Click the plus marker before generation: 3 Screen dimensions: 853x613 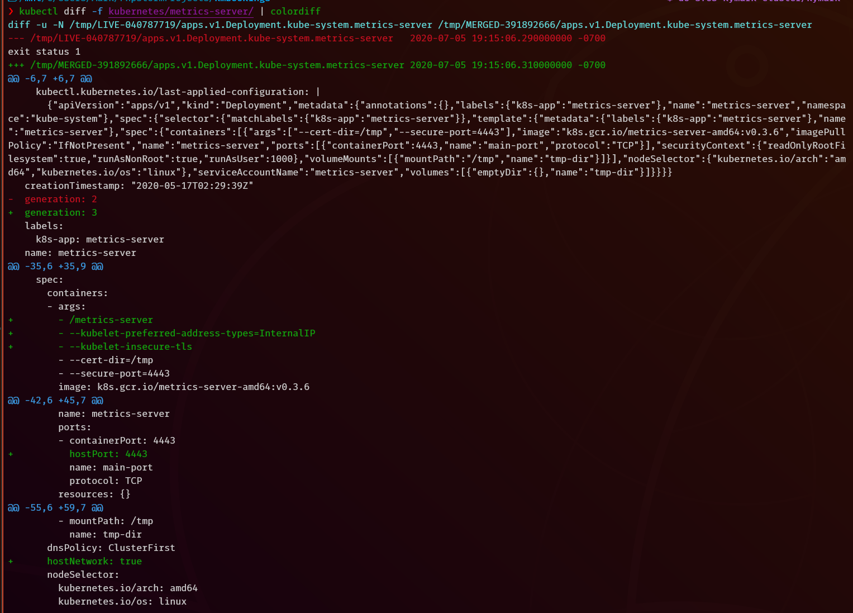click(x=11, y=212)
